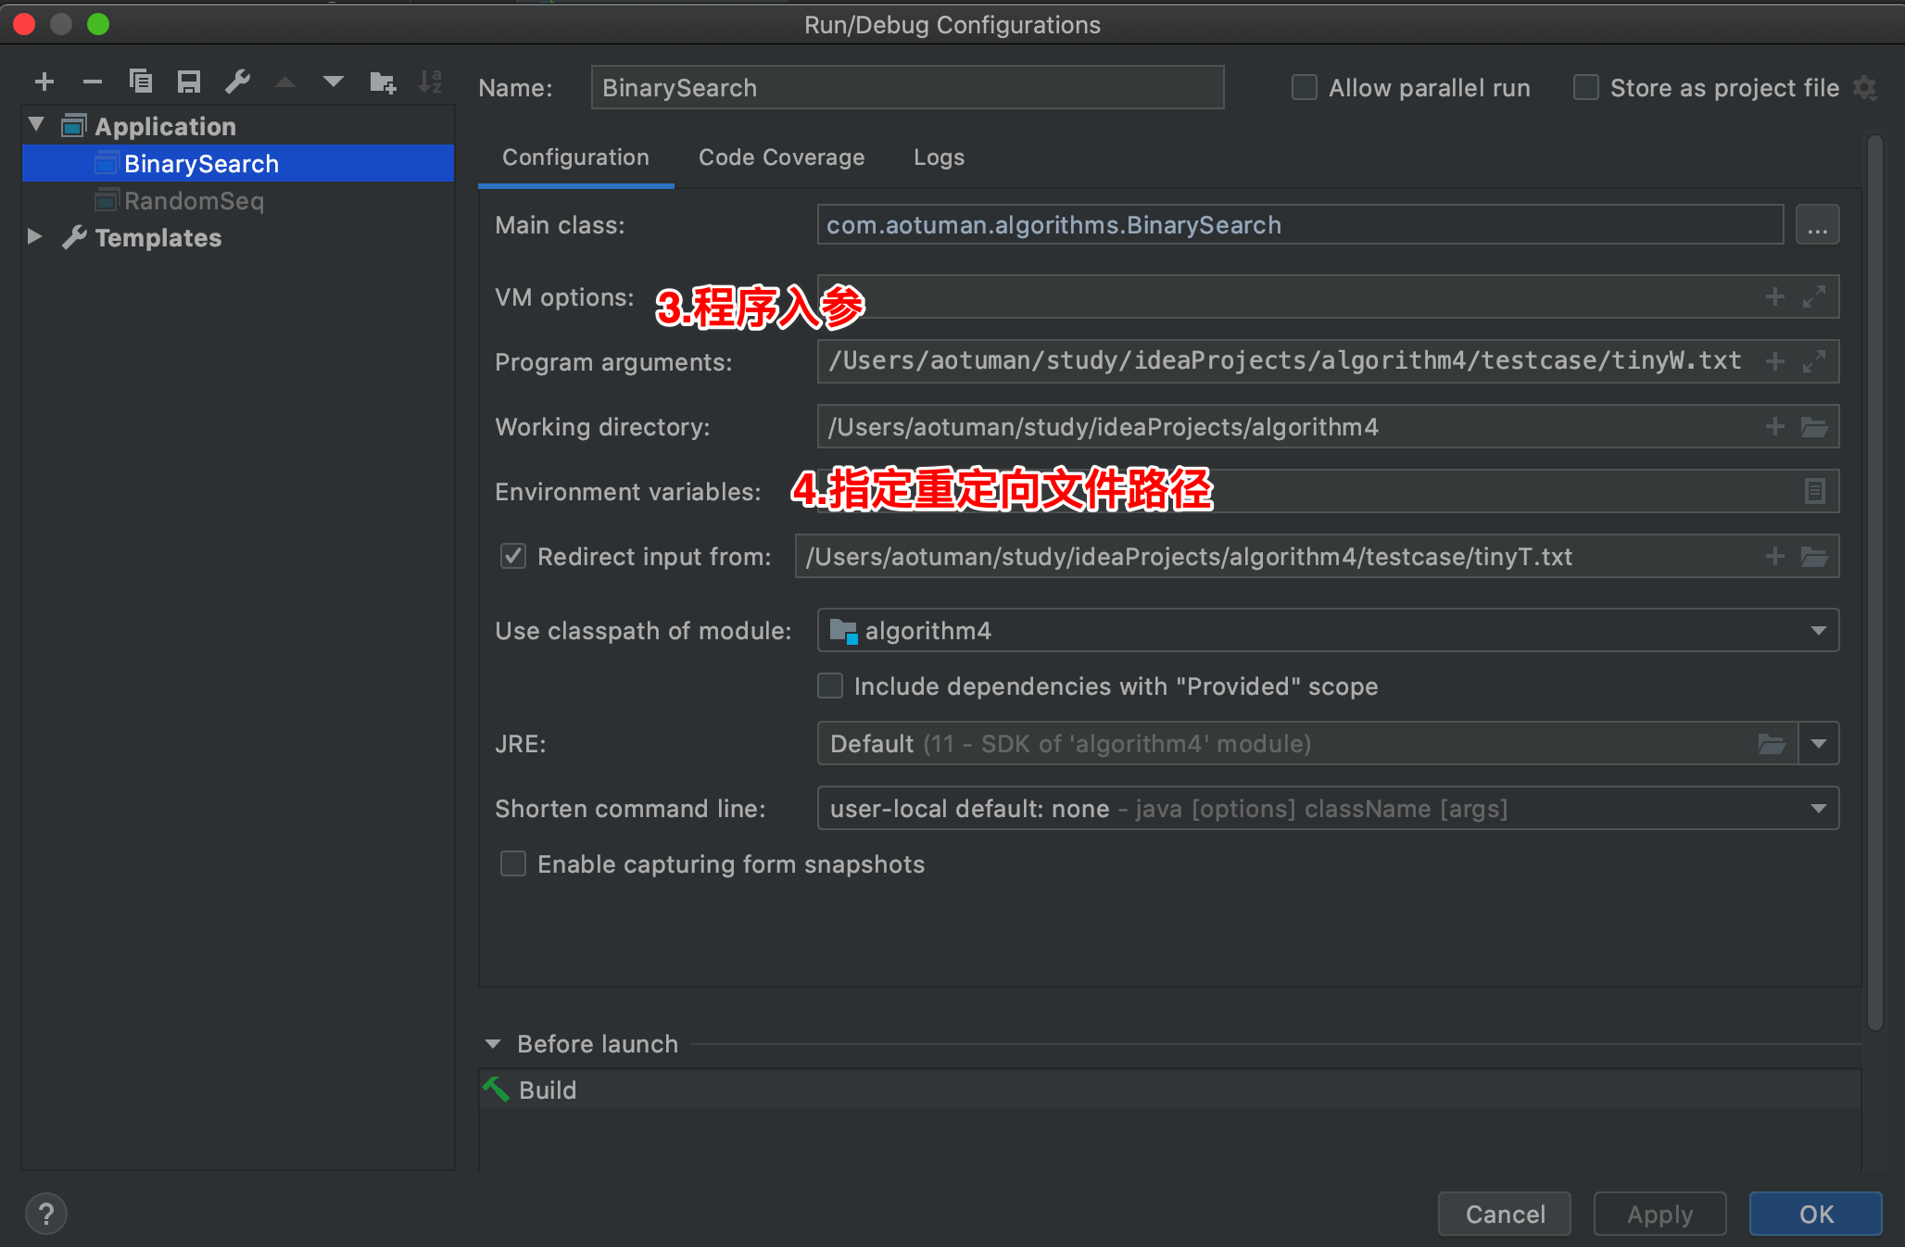Click the Save Configuration disk icon
This screenshot has height=1247, width=1905.
point(189,82)
